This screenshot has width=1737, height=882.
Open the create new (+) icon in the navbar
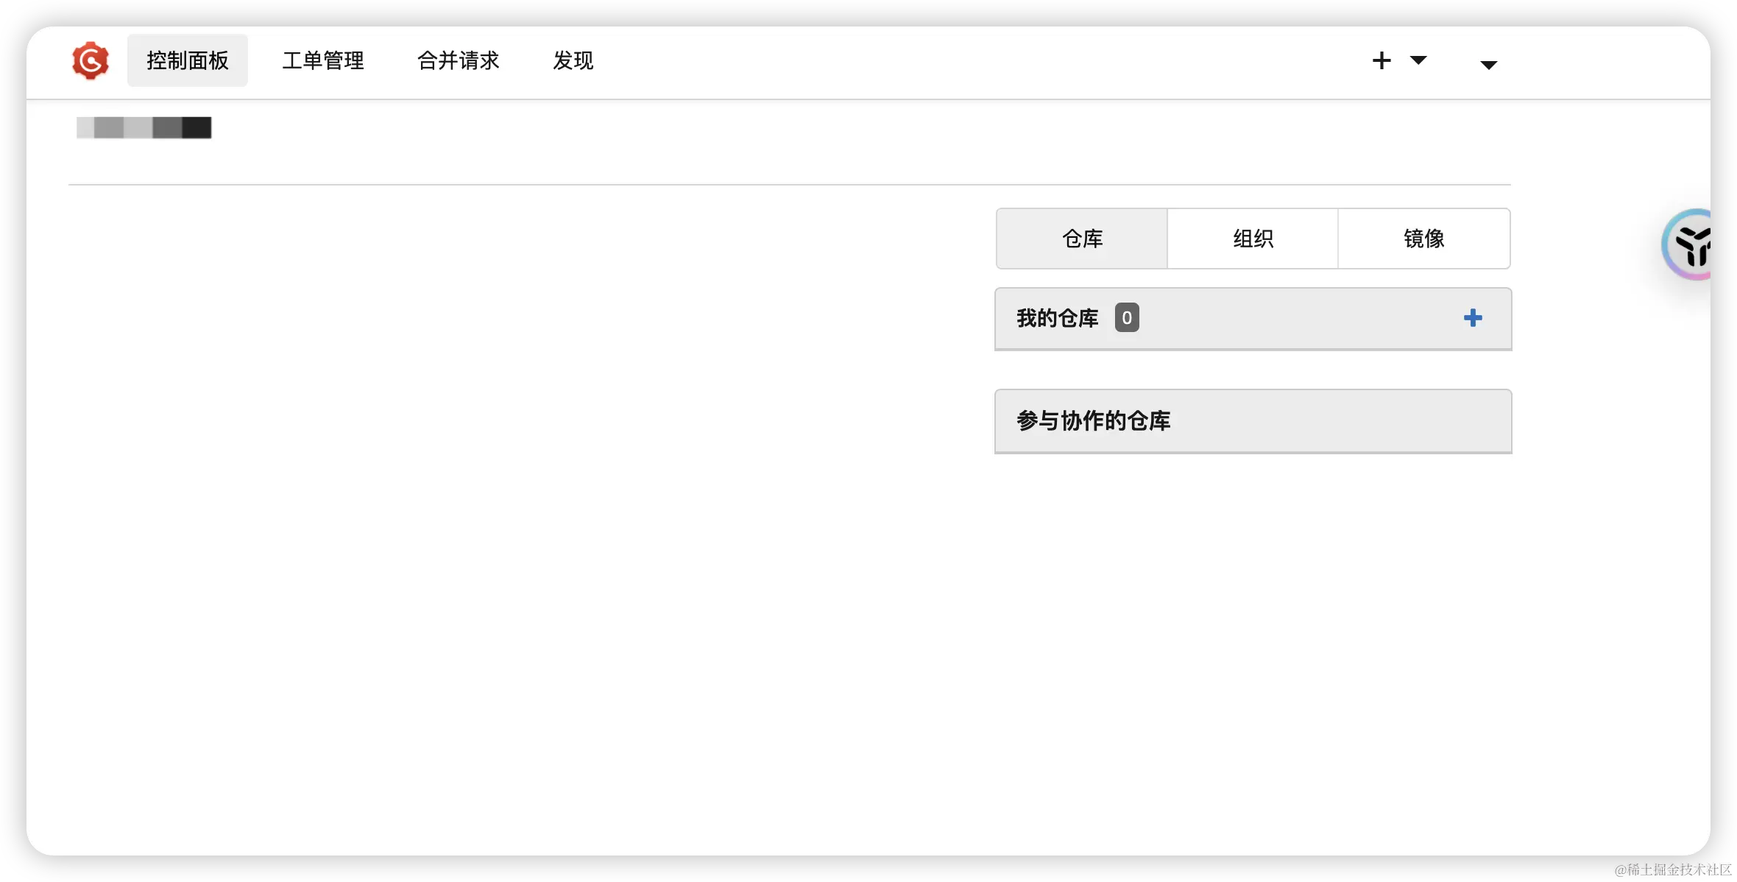coord(1381,60)
